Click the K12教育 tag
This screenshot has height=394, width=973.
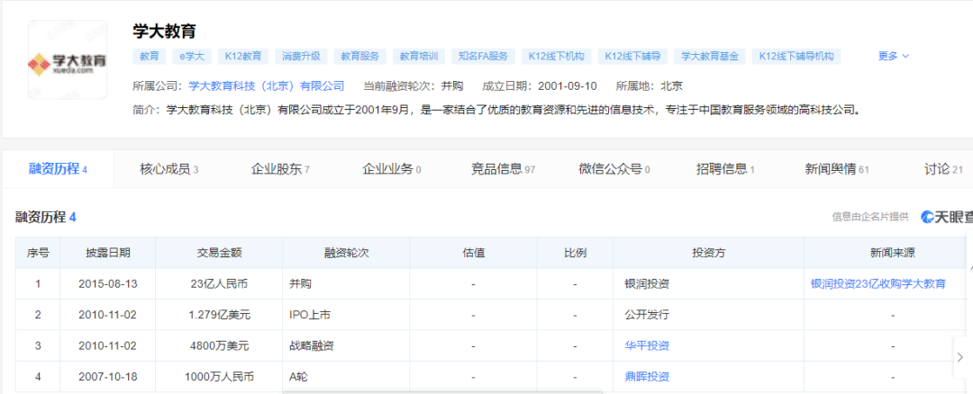tap(242, 57)
